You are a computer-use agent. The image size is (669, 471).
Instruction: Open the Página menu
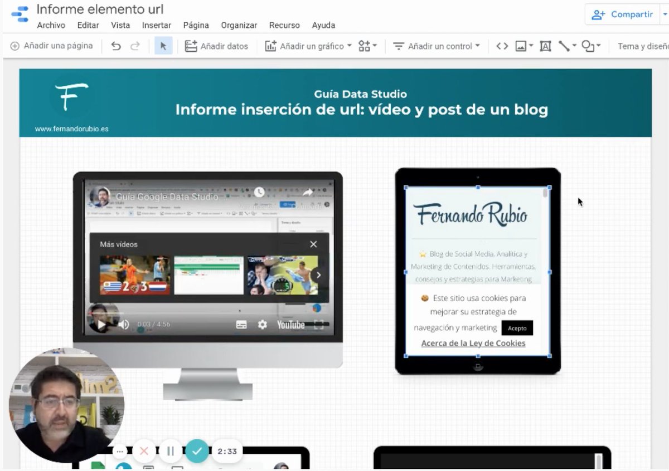pyautogui.click(x=196, y=25)
